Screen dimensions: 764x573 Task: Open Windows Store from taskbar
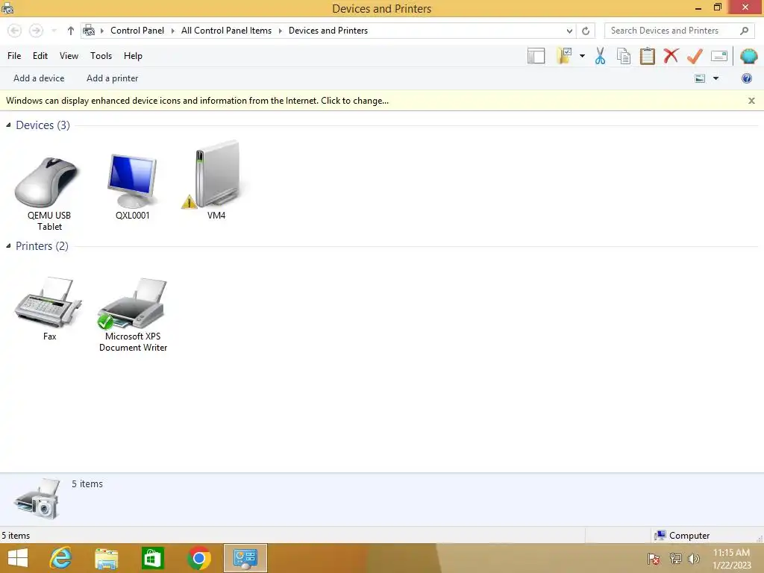click(152, 558)
